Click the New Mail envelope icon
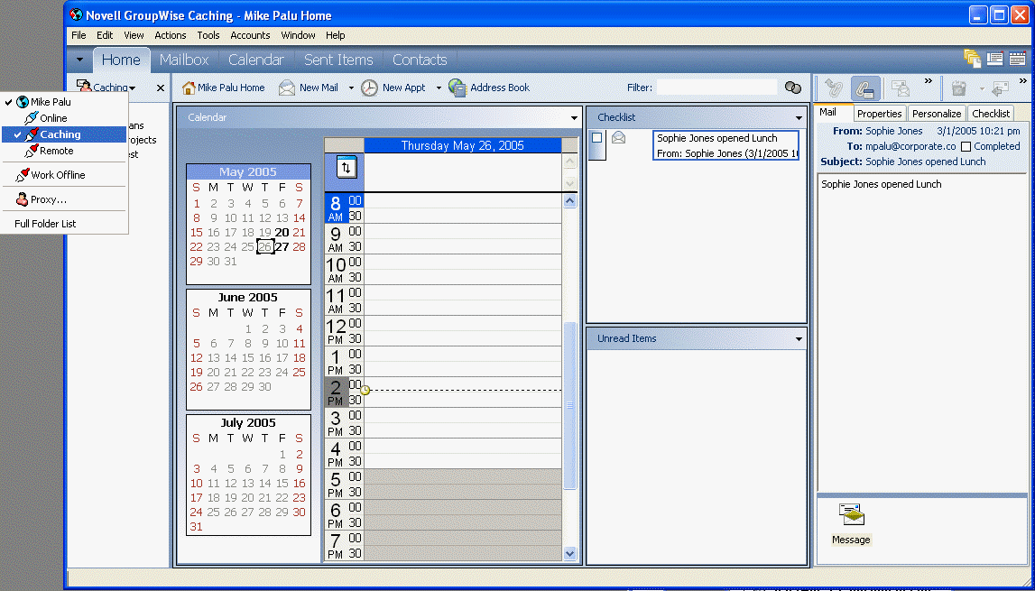The image size is (1035, 591). pos(286,88)
